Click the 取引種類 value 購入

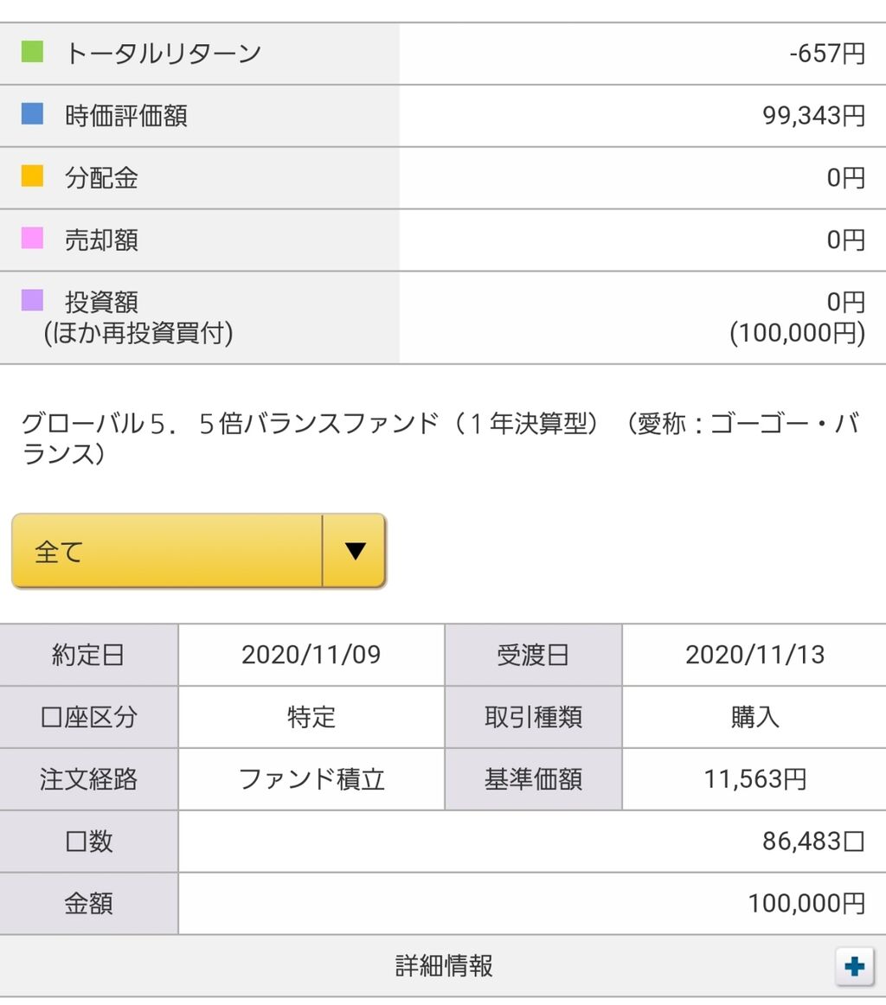click(x=754, y=717)
